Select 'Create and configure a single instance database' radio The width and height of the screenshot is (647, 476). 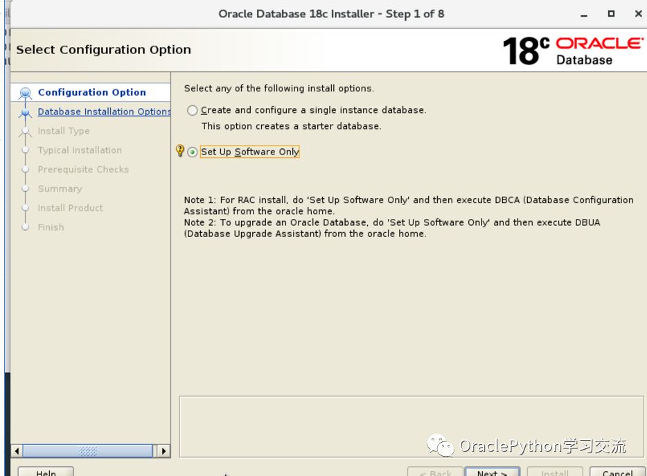pos(193,110)
